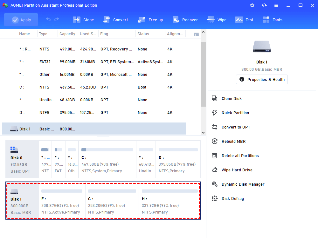Redo the pending operation
The image size is (318, 238).
[57, 19]
